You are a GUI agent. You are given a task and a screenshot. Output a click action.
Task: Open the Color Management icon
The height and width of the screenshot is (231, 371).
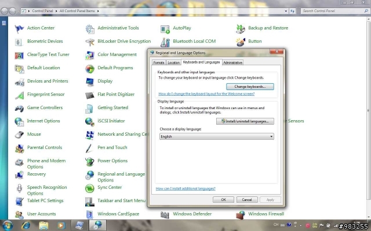90,55
